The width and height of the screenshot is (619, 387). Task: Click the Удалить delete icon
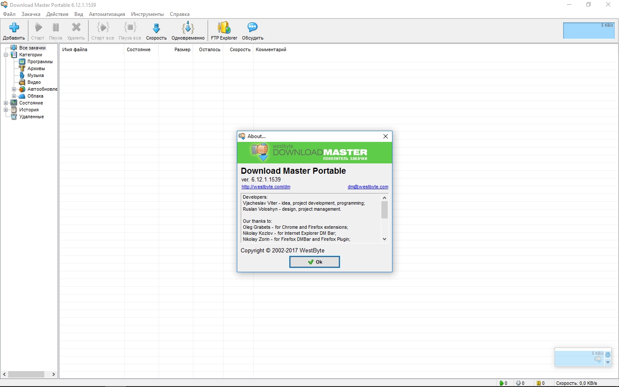76,28
